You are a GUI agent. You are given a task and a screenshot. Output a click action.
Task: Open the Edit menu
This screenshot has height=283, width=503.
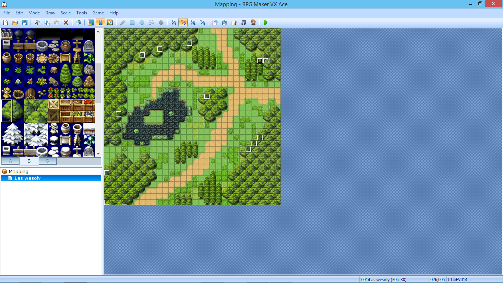point(19,13)
